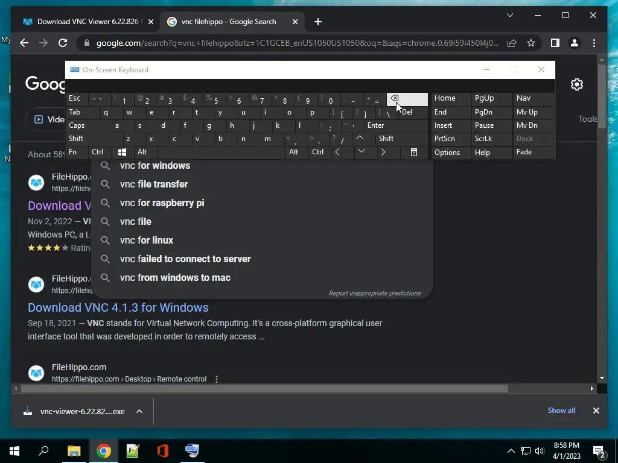
Task: Open a new Chrome tab
Action: [x=317, y=22]
